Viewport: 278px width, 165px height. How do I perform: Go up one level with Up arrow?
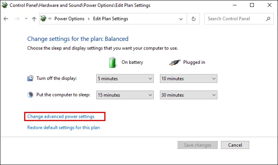click(34, 19)
